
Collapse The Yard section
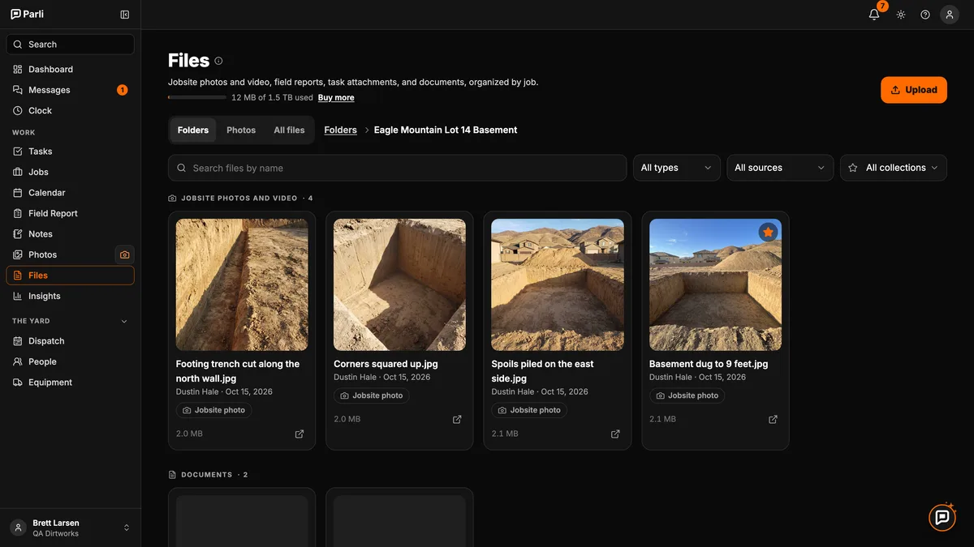click(x=124, y=321)
